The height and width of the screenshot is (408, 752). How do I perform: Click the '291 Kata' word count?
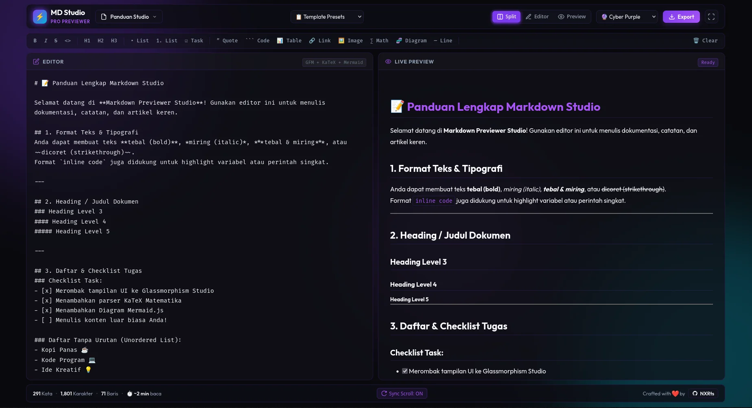coord(43,394)
